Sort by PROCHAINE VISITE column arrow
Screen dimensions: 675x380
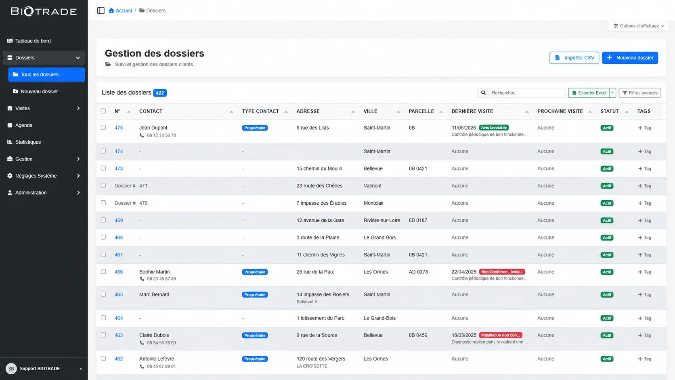click(590, 111)
